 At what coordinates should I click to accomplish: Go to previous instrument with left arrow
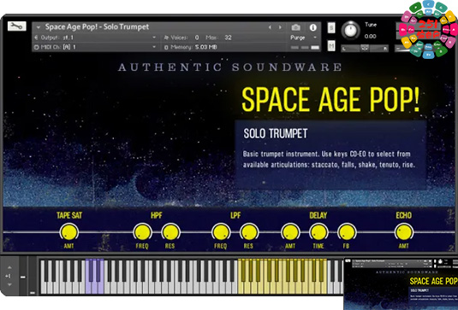(270, 27)
